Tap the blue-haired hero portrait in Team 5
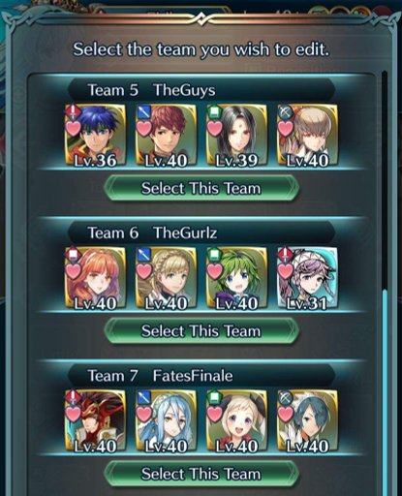This screenshot has height=496, width=402. [x=95, y=135]
